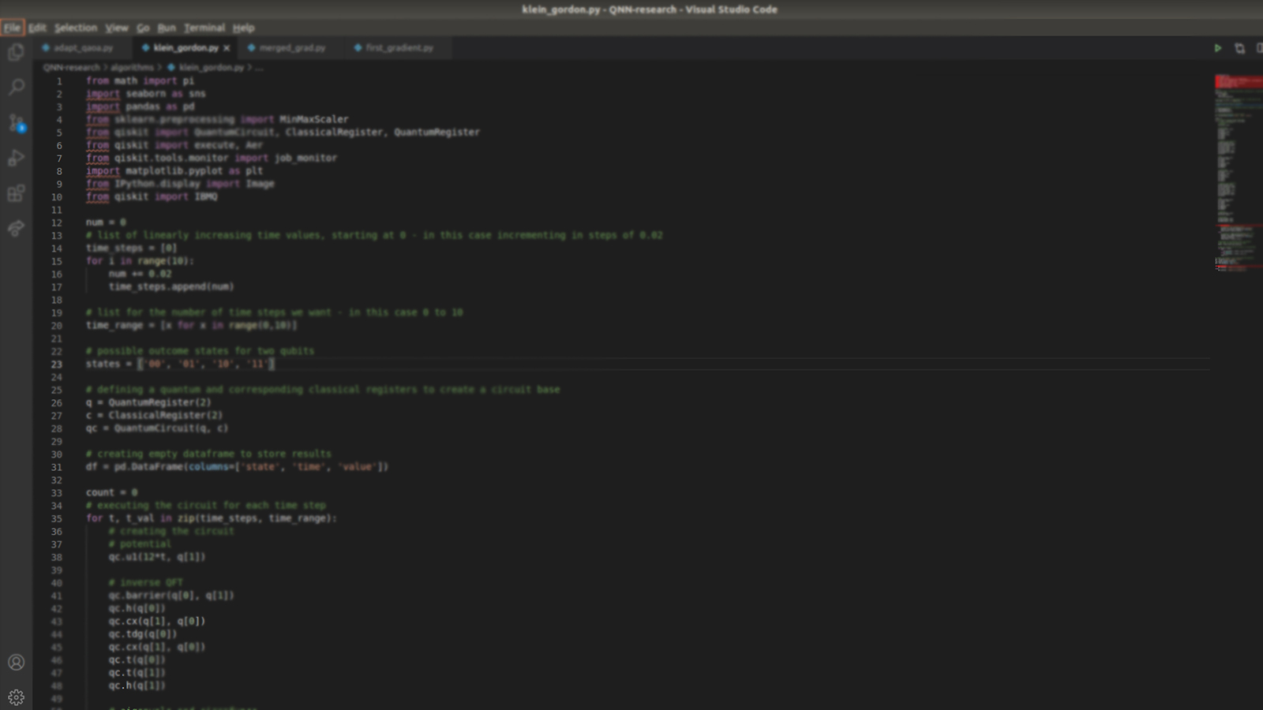This screenshot has height=710, width=1263.
Task: Click the 'qc.tdg(q[0])' line
Action: click(x=143, y=634)
